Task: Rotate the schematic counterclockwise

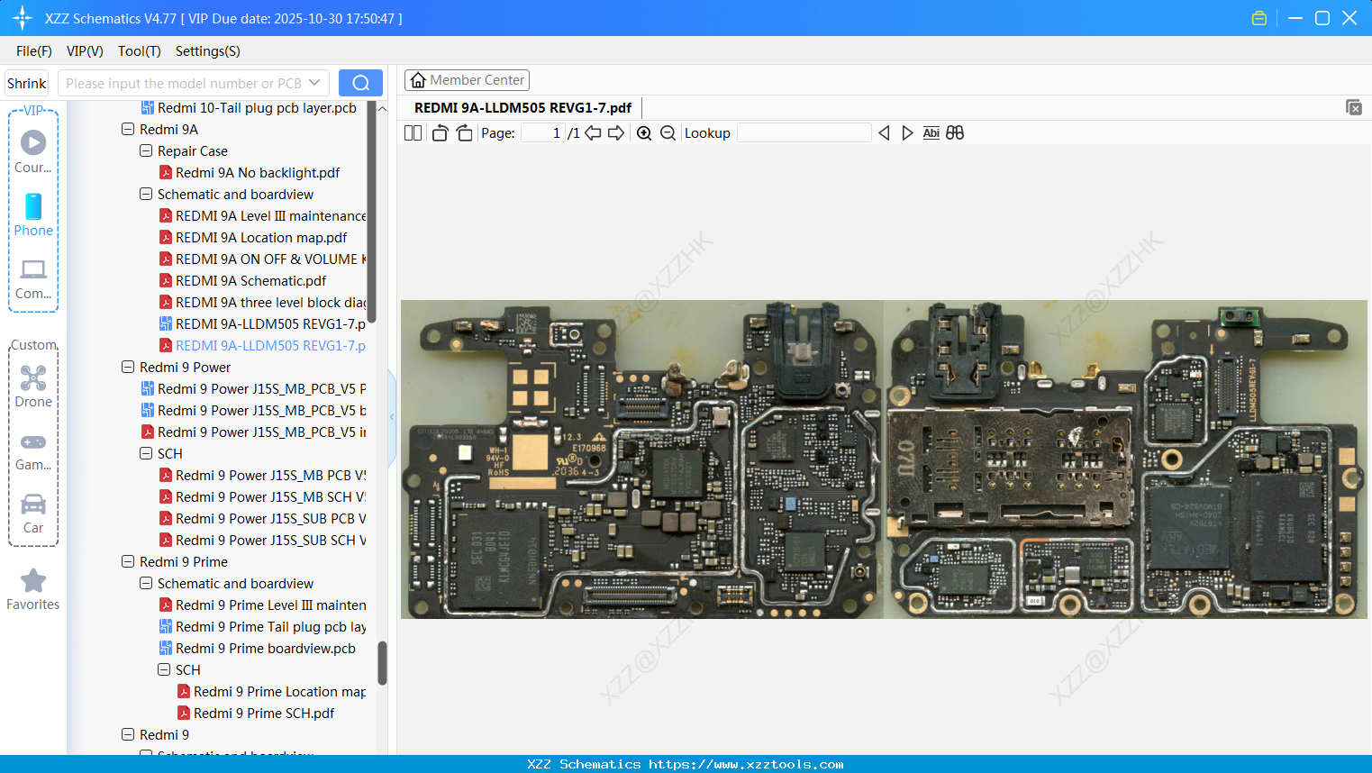Action: tap(439, 132)
